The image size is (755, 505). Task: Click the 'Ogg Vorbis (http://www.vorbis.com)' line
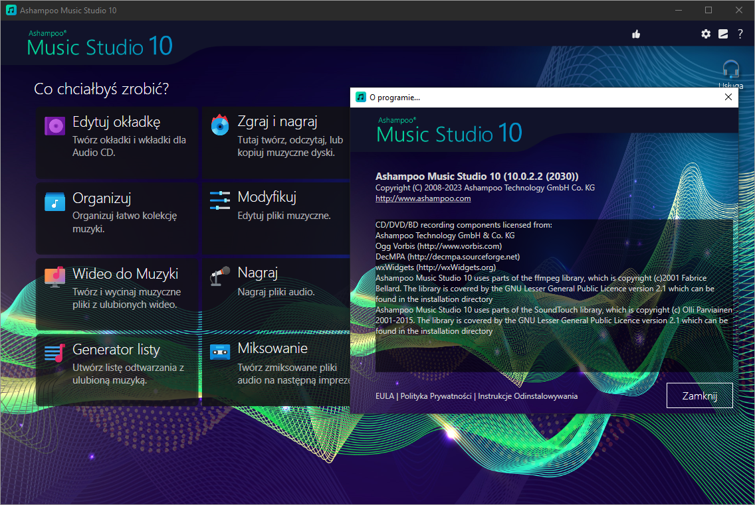[439, 246]
